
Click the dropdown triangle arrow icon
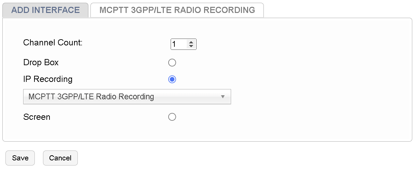point(223,97)
